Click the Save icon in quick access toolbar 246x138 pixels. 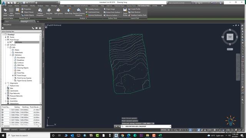pyautogui.click(x=15, y=3)
